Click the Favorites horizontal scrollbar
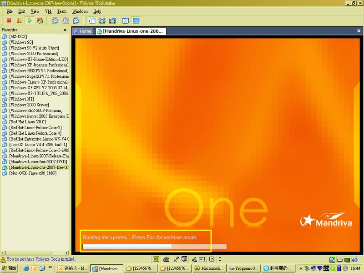Image resolution: width=364 pixels, height=273 pixels. point(29,253)
